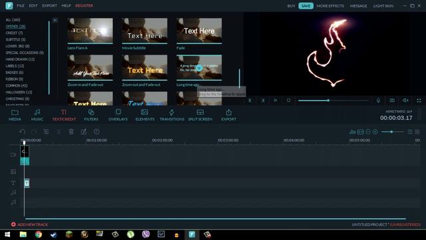
Task: Select the HAND DRAWN (12) category
Action: [20, 59]
